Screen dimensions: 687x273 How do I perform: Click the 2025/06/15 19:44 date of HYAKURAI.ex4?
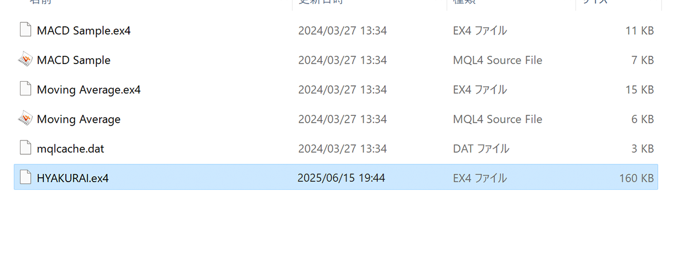[341, 178]
